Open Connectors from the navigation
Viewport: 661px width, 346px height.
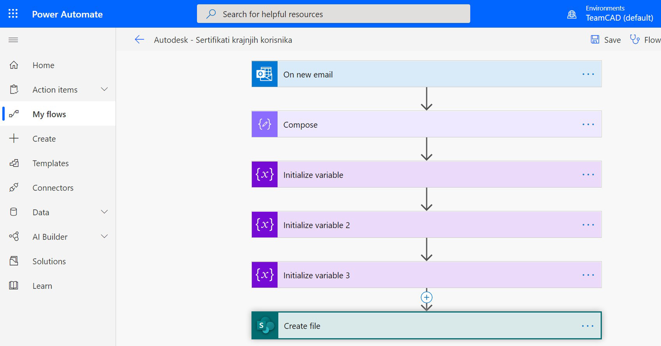[x=53, y=188]
